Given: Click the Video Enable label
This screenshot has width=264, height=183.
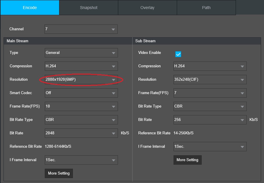Looking at the screenshot, I should 150,53.
